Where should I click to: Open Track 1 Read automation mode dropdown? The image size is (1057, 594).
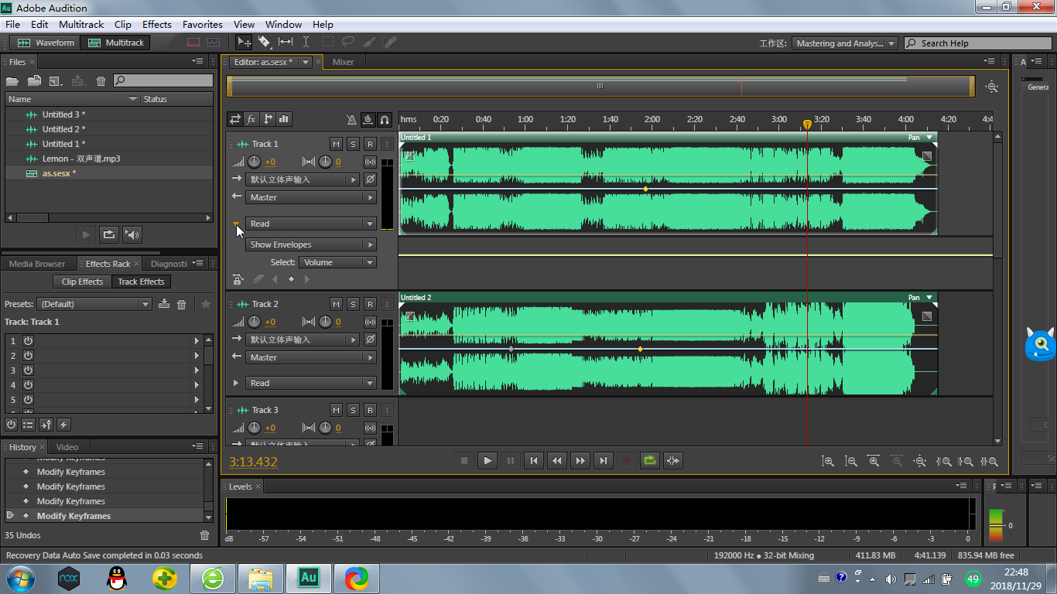(311, 224)
